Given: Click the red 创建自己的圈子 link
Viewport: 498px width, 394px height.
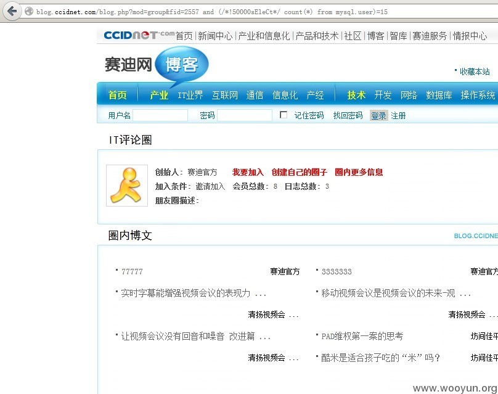Looking at the screenshot, I should point(299,172).
